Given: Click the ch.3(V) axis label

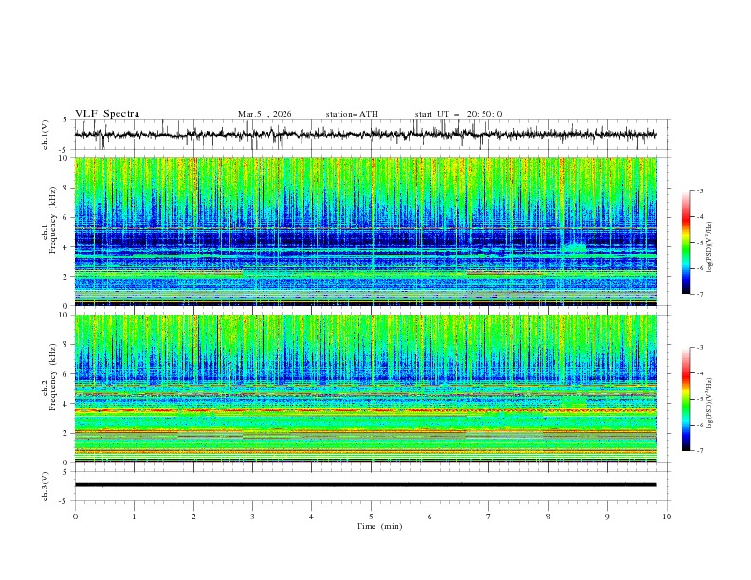Looking at the screenshot, I should coord(46,484).
